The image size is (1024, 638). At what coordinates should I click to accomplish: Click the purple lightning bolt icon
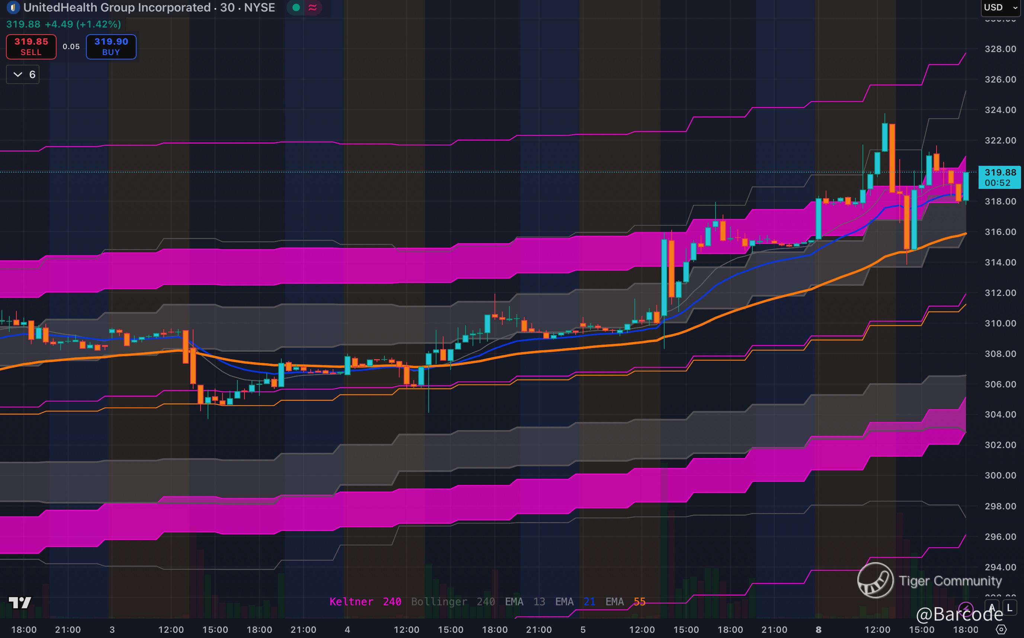(966, 609)
